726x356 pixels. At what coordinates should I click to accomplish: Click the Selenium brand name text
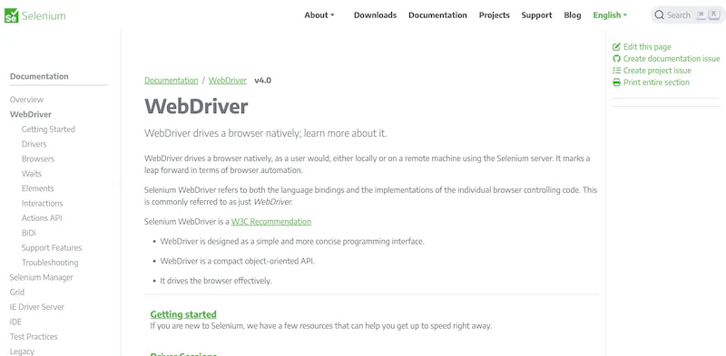(44, 15)
